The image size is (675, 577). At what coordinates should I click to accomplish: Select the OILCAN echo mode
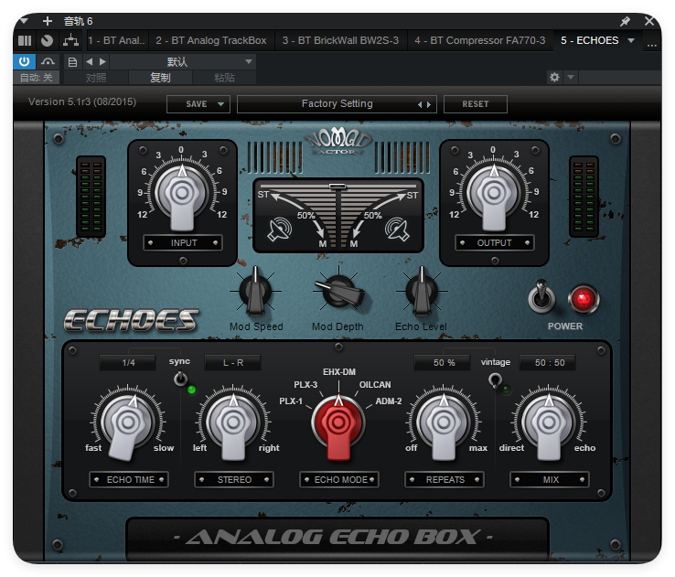[x=375, y=384]
